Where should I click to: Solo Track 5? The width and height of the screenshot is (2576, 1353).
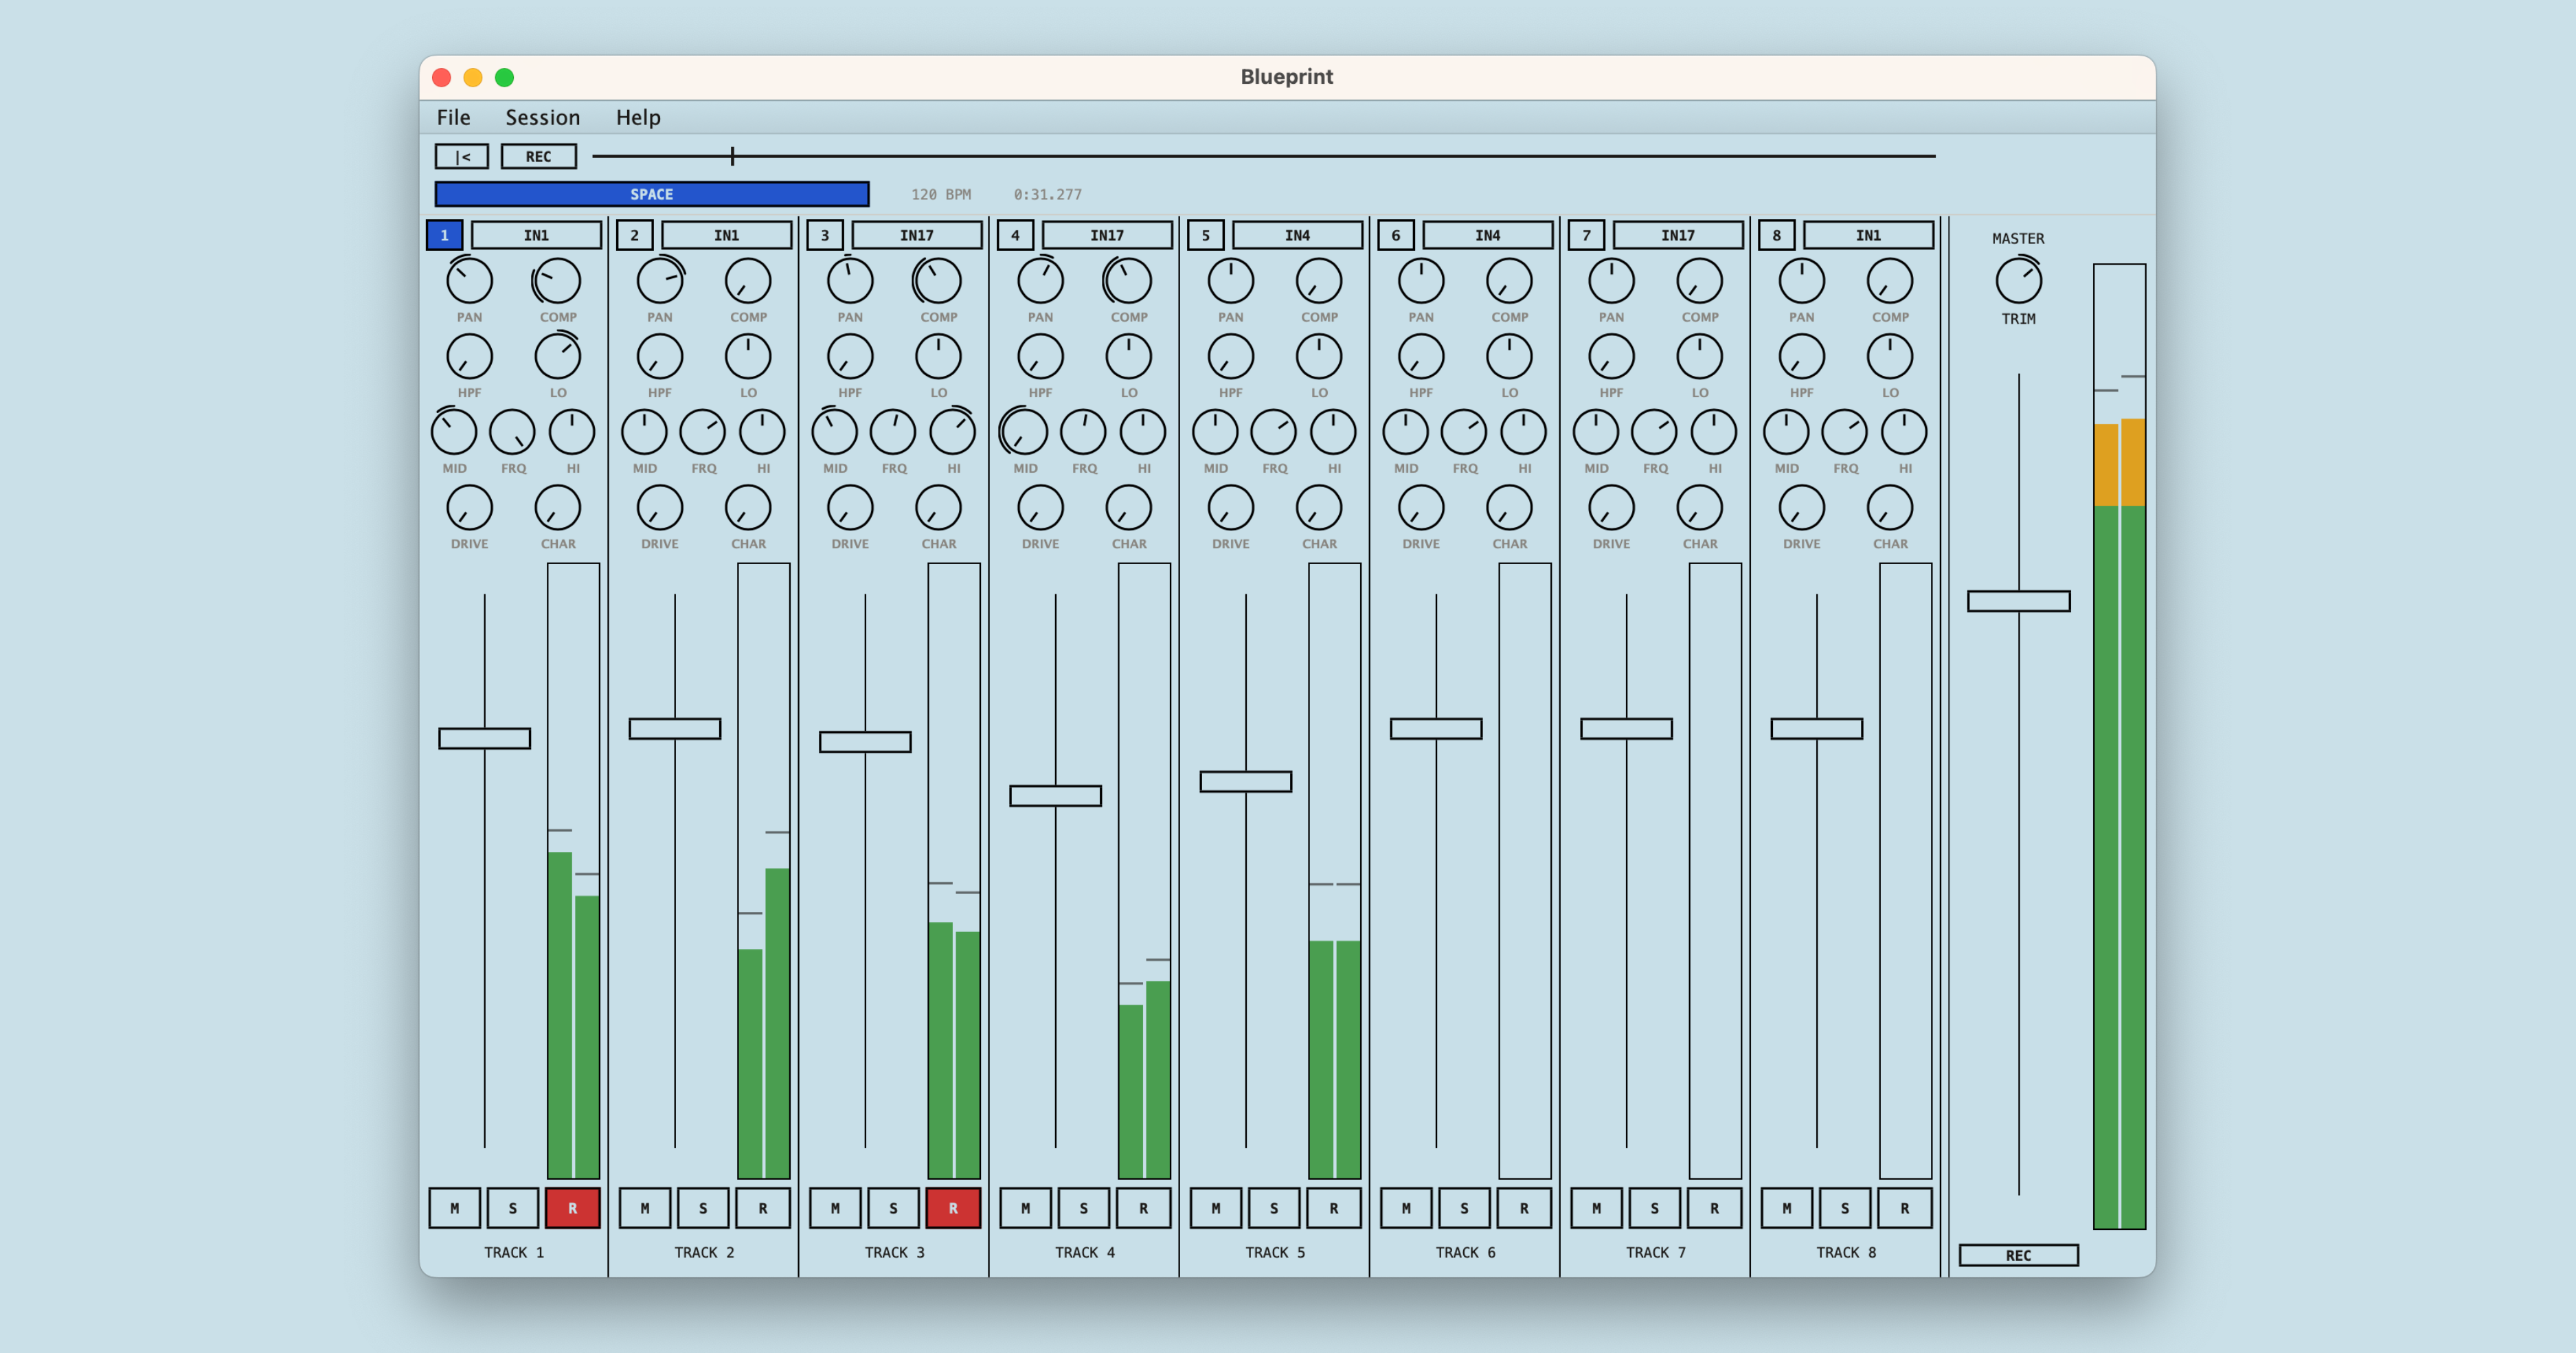1274,1208
